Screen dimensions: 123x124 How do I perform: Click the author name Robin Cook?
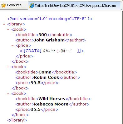click(47, 78)
